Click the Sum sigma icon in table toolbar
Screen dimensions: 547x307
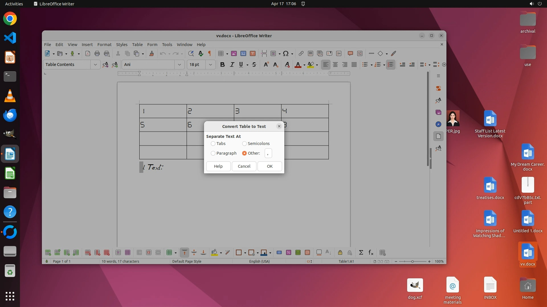pos(361,253)
